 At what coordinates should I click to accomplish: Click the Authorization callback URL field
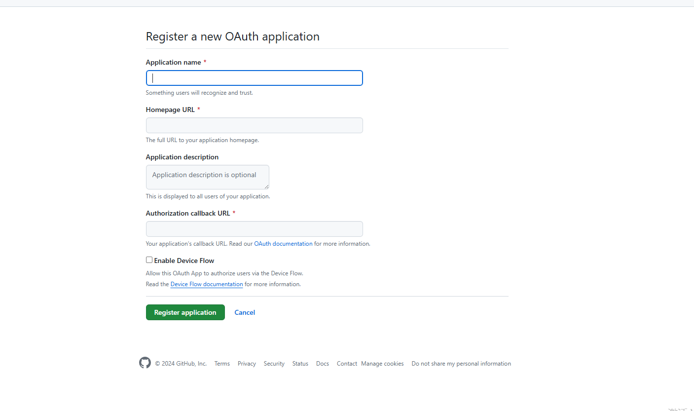tap(254, 228)
